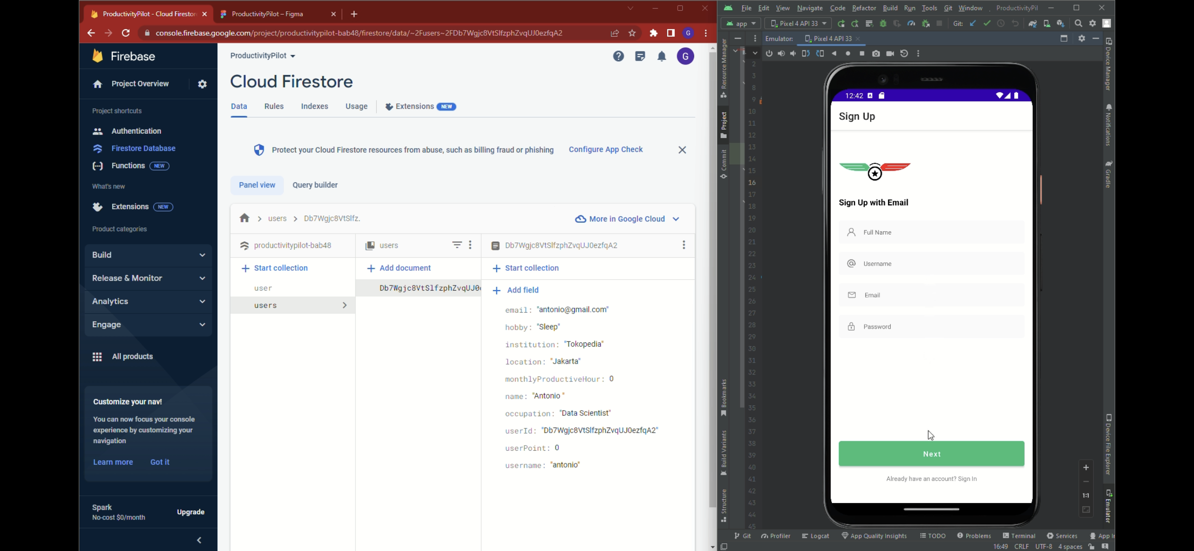Click Firestore home breadcrumb icon
Viewport: 1194px width, 551px height.
click(244, 218)
